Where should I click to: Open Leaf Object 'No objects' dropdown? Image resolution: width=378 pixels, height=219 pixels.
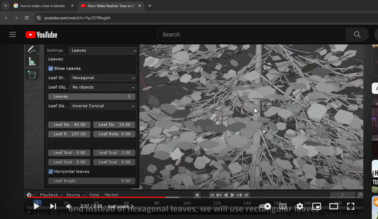[x=102, y=87]
